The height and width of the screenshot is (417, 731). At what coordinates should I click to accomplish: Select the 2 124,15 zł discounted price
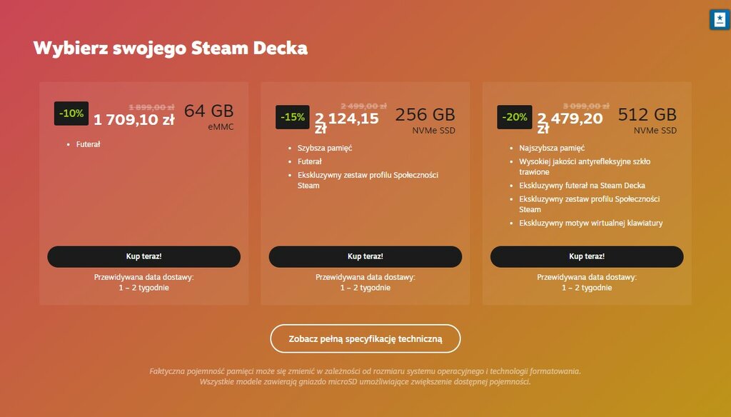pos(347,121)
